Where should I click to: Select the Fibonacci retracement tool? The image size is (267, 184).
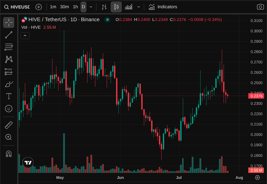(9, 47)
